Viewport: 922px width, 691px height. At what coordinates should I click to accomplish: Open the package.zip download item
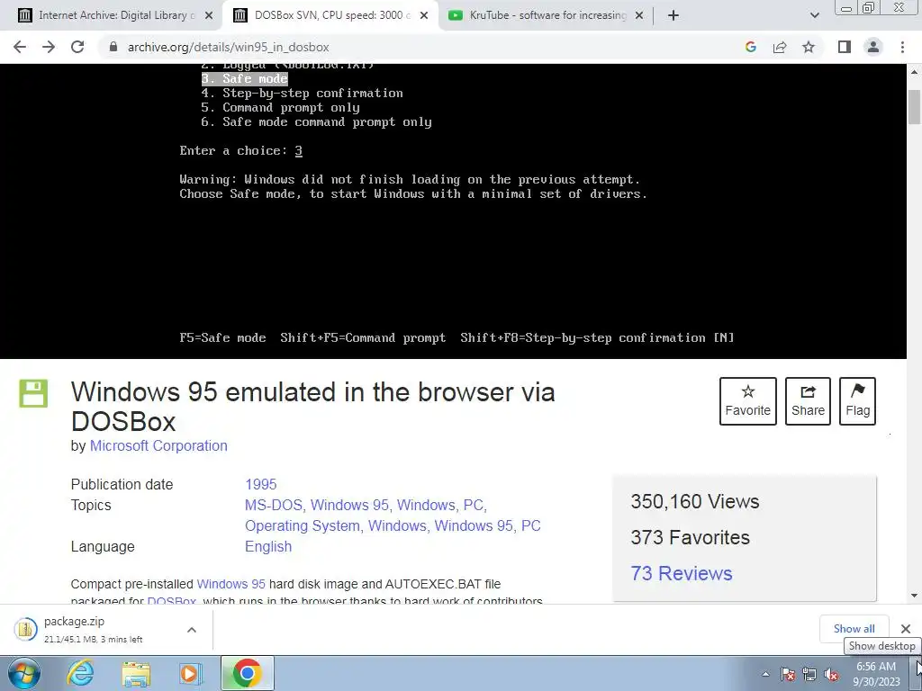click(94, 629)
